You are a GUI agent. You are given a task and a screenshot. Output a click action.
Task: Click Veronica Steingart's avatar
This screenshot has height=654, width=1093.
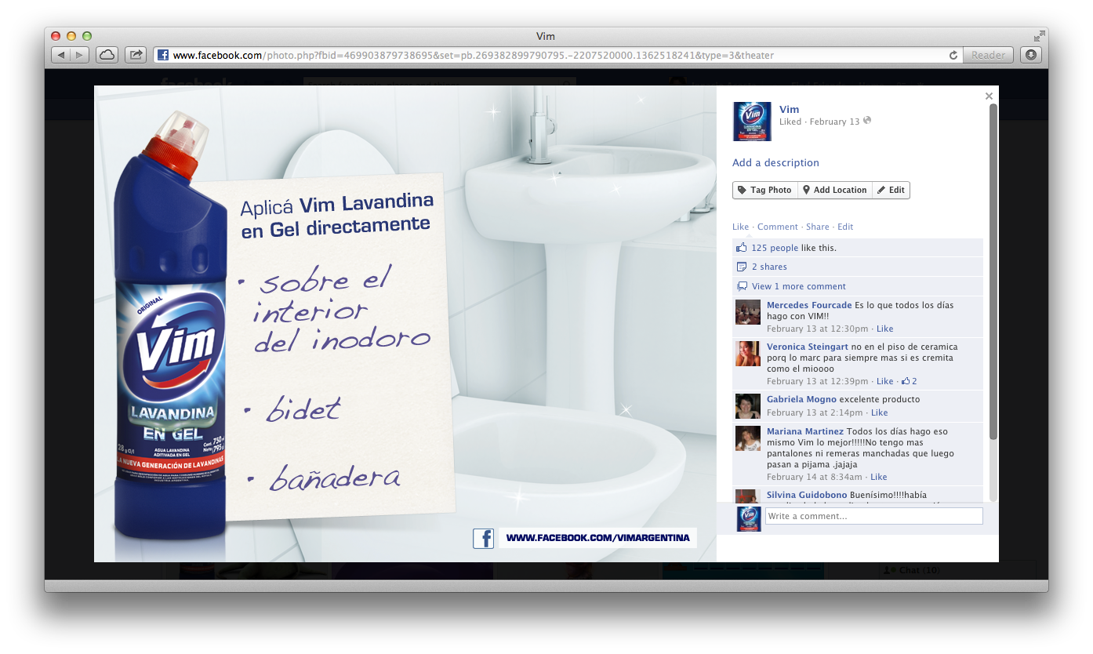[x=748, y=354]
